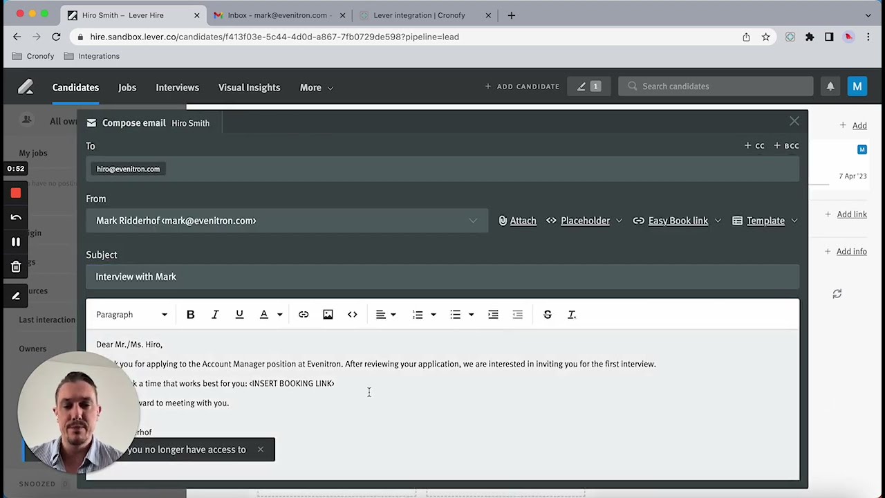Screen dimensions: 885x498
Task: Click the Subject field 'Interview with Mark'
Action: (x=442, y=277)
